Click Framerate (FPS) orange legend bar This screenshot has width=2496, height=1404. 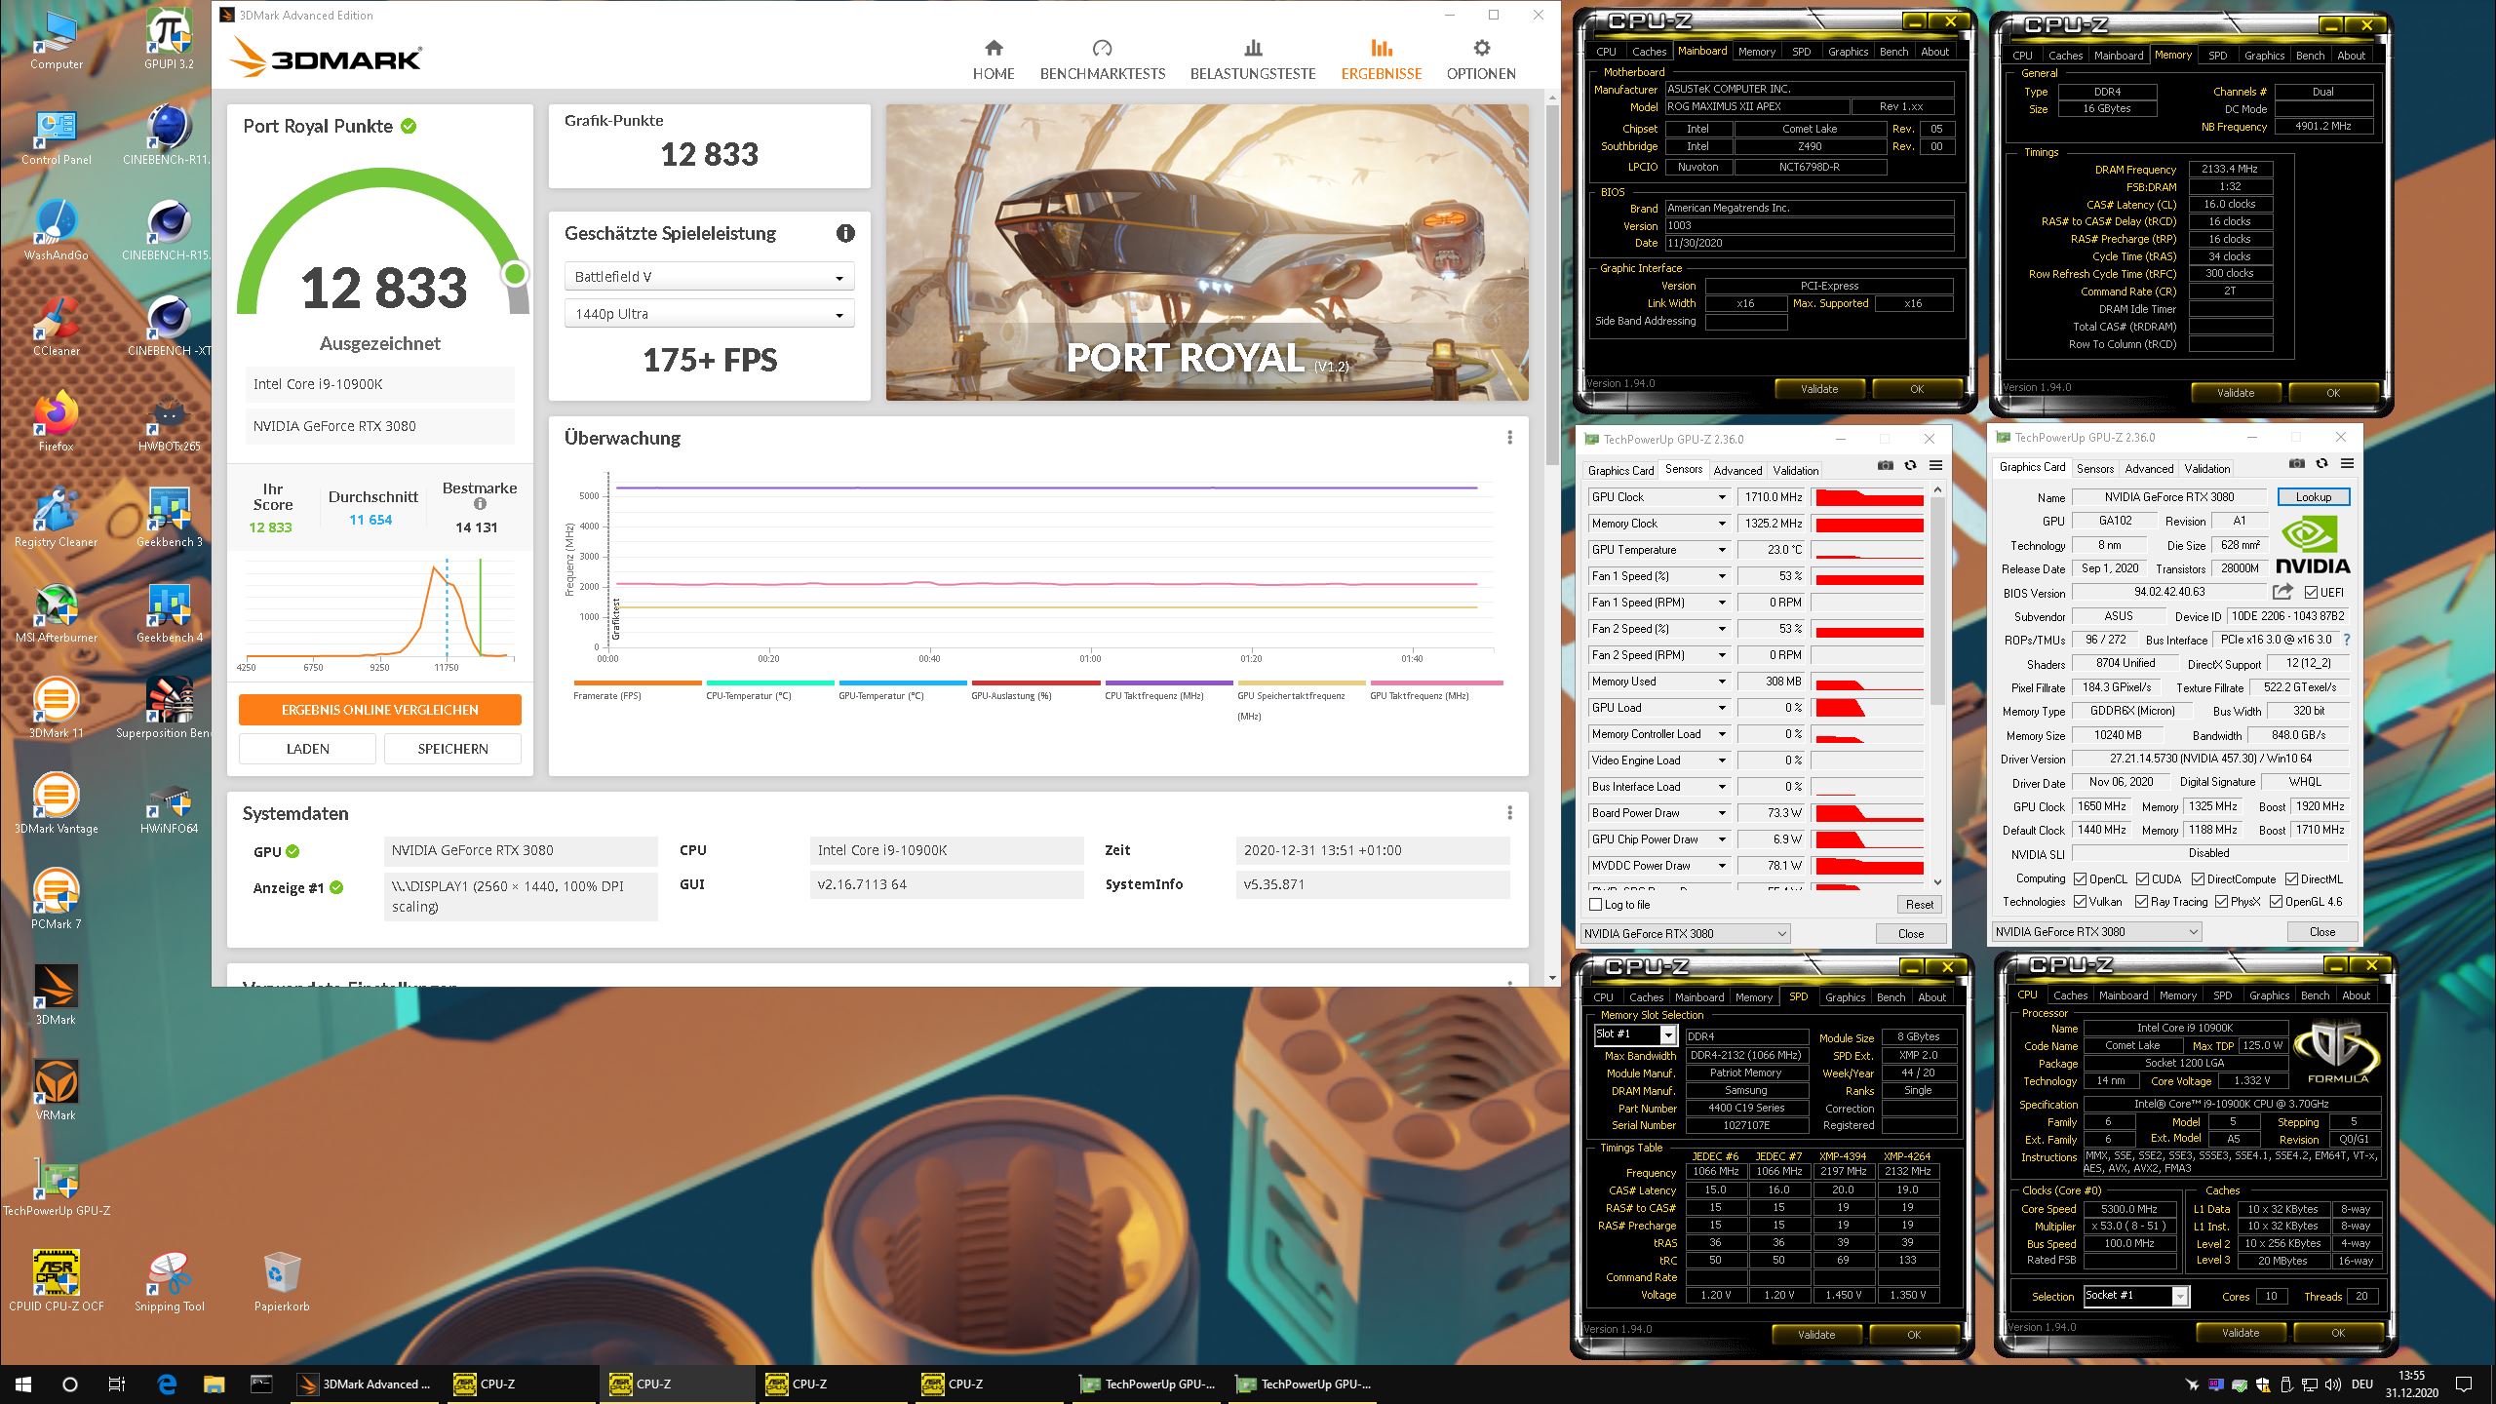tap(638, 682)
